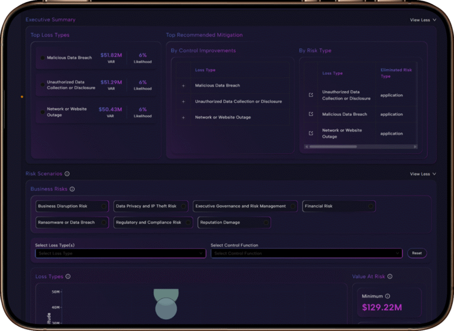Image resolution: width=454 pixels, height=331 pixels.
Task: Toggle the Reputation Damage chip
Action: tap(234, 222)
